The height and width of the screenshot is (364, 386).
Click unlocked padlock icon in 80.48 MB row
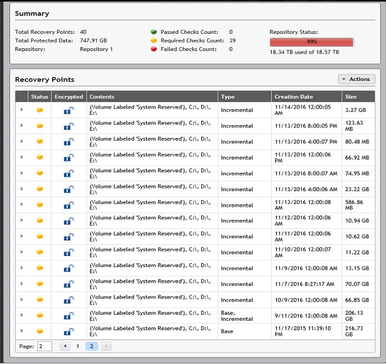[69, 142]
